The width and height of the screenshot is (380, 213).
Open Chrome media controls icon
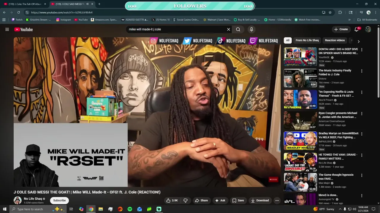361,12
